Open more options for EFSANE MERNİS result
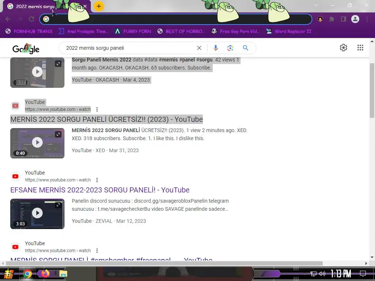The width and height of the screenshot is (375, 281). pos(97,180)
